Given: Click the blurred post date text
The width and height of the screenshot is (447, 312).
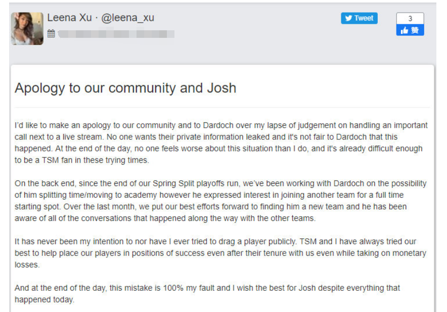Looking at the screenshot, I should point(116,34).
